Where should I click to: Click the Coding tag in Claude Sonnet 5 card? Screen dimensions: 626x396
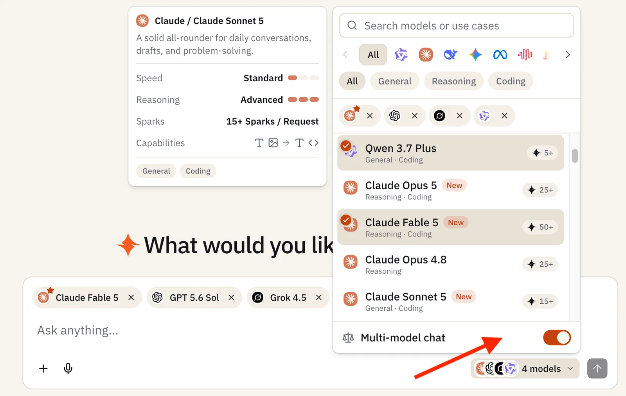198,171
